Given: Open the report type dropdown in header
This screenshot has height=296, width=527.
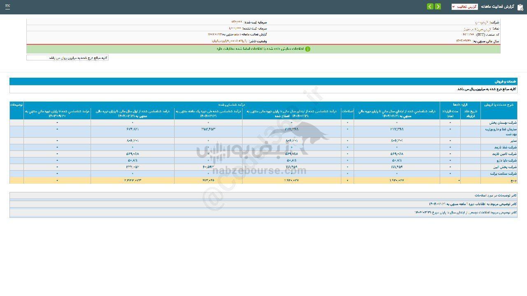Looking at the screenshot, I should click(x=464, y=7).
